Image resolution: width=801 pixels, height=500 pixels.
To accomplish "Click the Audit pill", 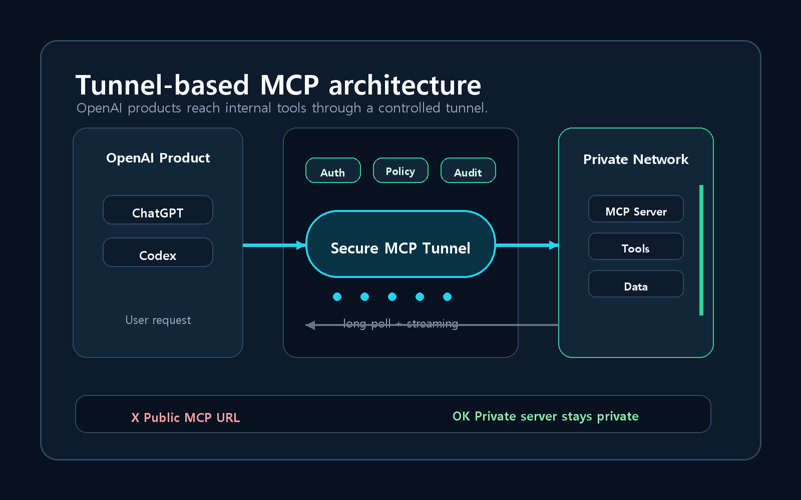I will (468, 170).
